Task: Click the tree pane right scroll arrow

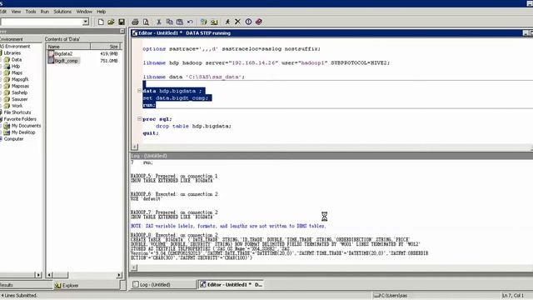Action: 38,275
